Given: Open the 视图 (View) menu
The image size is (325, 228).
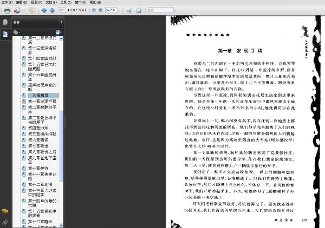Looking at the screenshot, I should pyautogui.click(x=36, y=2).
